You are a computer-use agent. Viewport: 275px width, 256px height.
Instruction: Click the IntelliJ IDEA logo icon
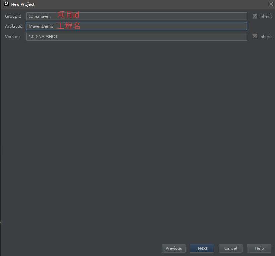pos(6,4)
